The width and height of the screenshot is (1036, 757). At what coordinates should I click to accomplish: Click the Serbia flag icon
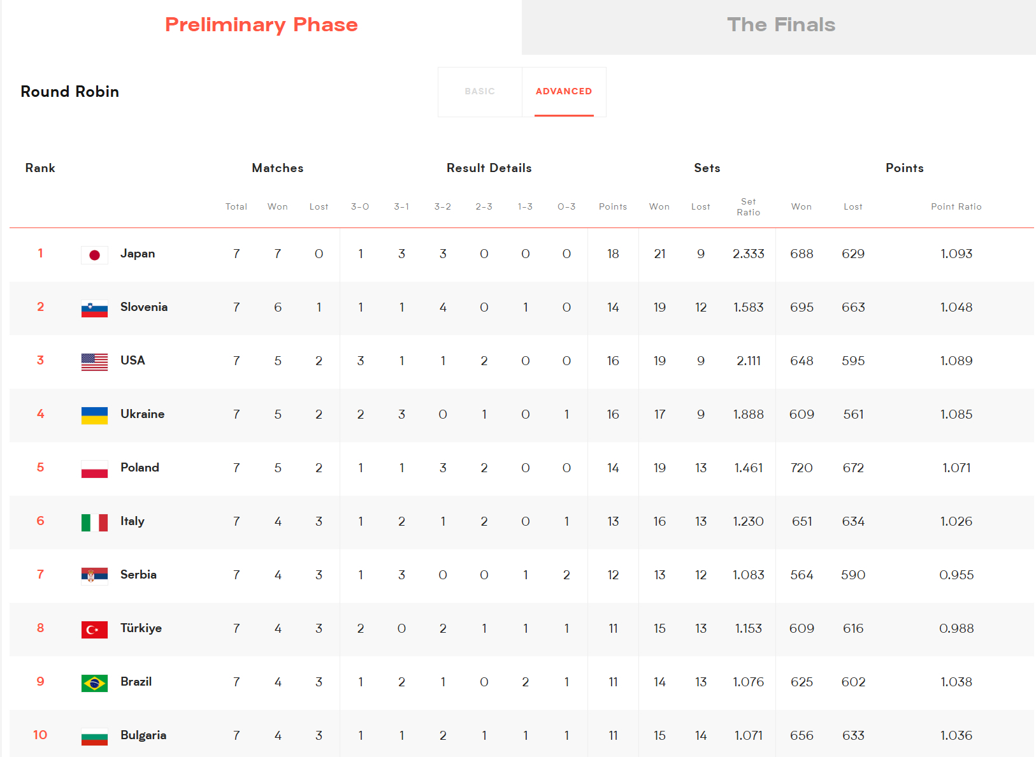(x=94, y=576)
